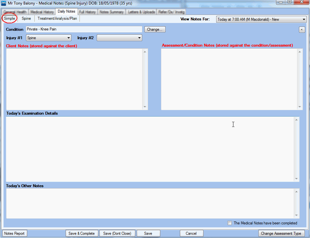Select the Simple sub-tab
The image size is (310, 238).
[x=9, y=18]
